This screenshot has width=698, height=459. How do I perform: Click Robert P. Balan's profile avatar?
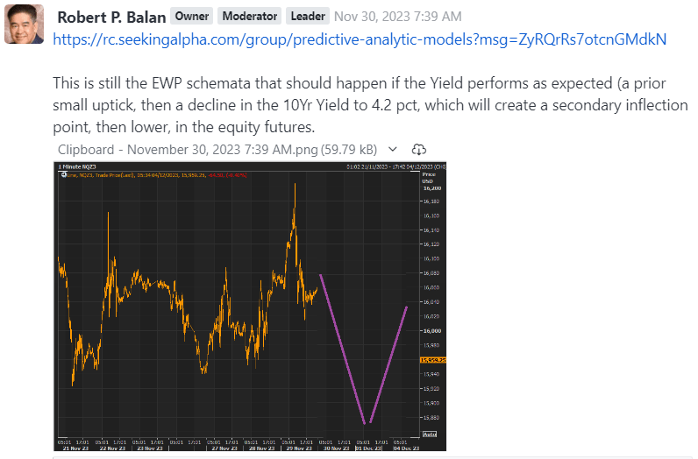25,24
